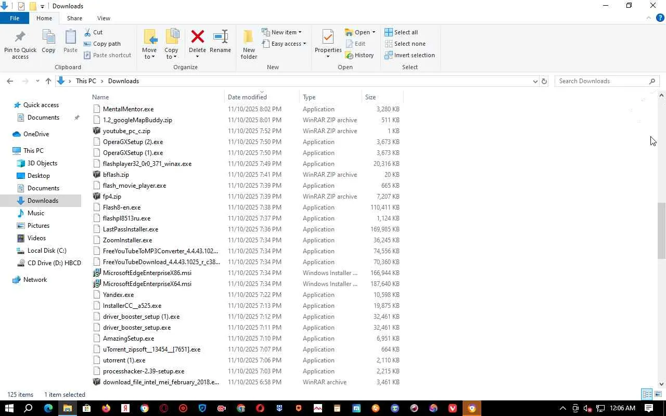This screenshot has width=666, height=416.
Task: Delete the selection using the red X icon
Action: pos(197,37)
